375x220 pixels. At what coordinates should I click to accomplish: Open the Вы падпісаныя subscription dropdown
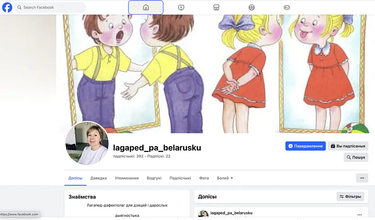pos(348,146)
